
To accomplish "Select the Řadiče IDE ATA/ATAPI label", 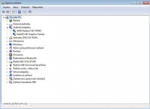I will (25, 62).
